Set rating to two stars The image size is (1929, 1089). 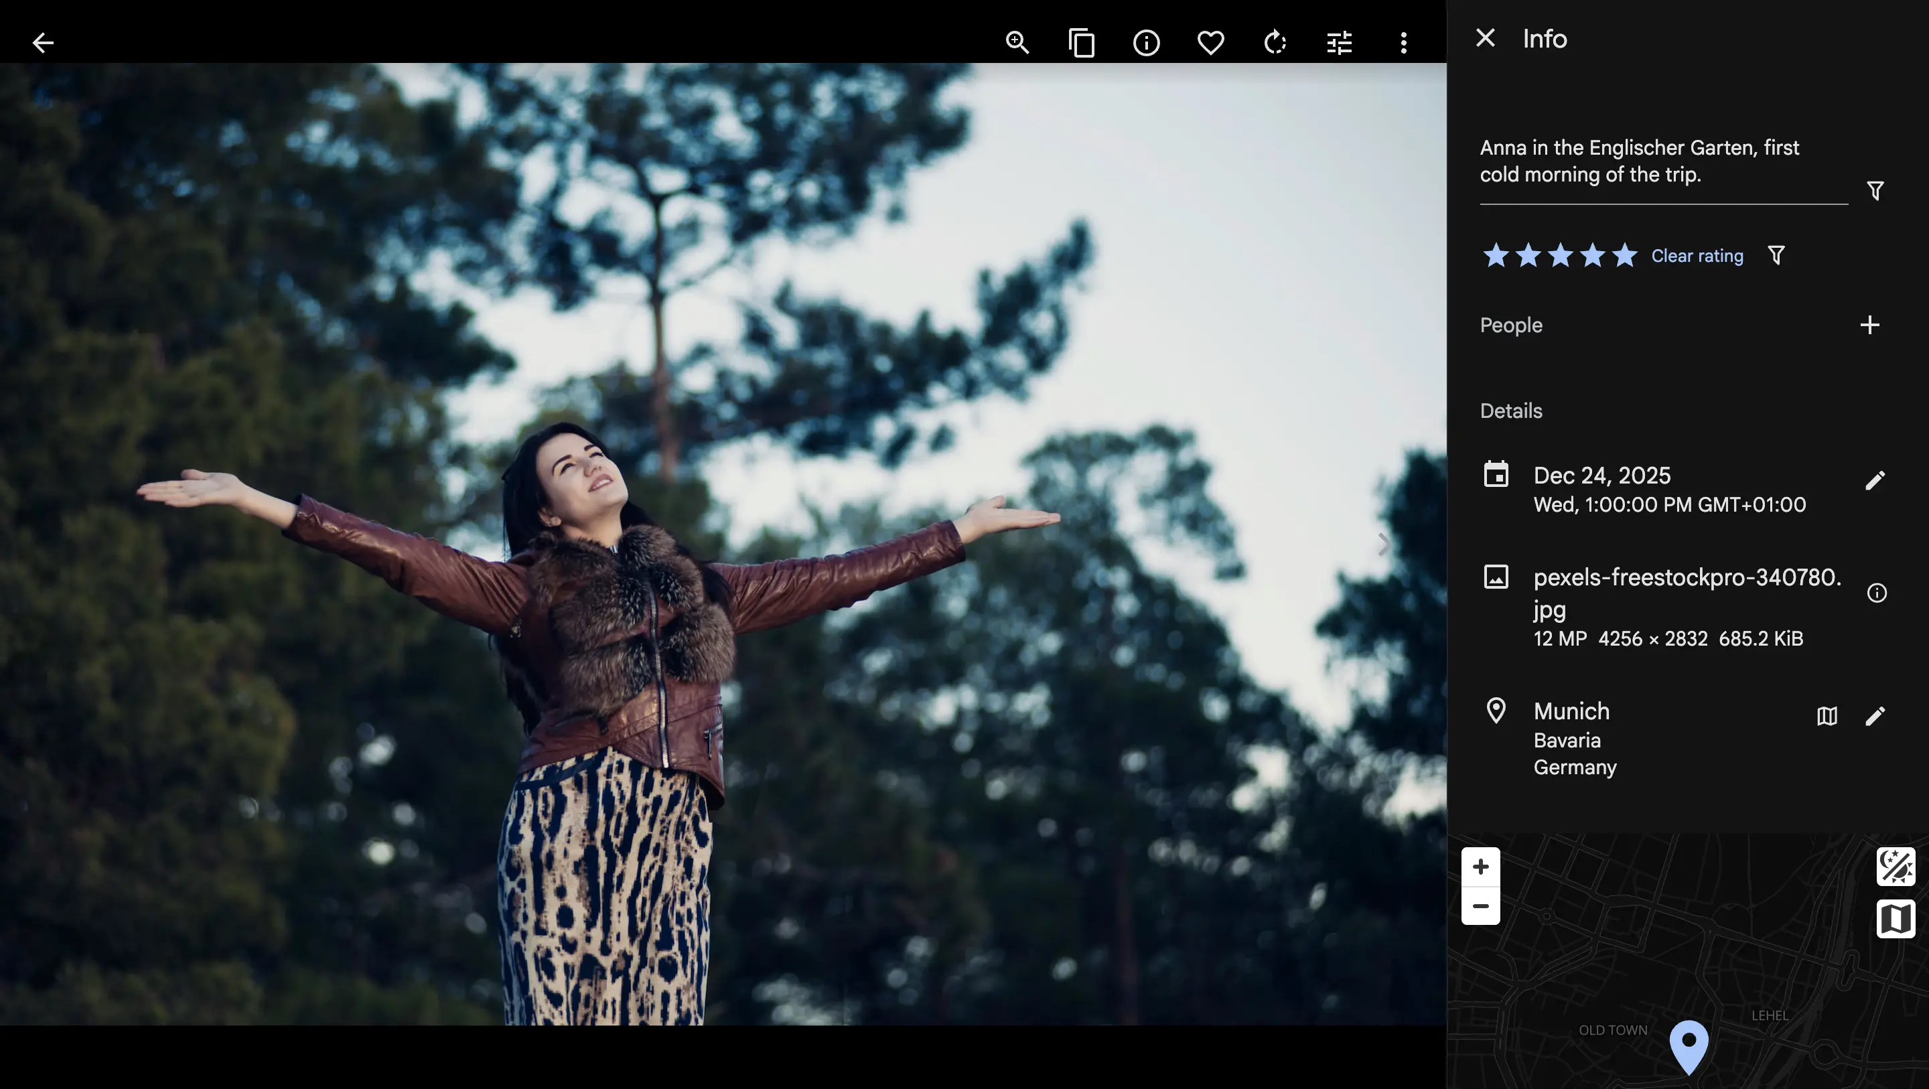[1528, 256]
